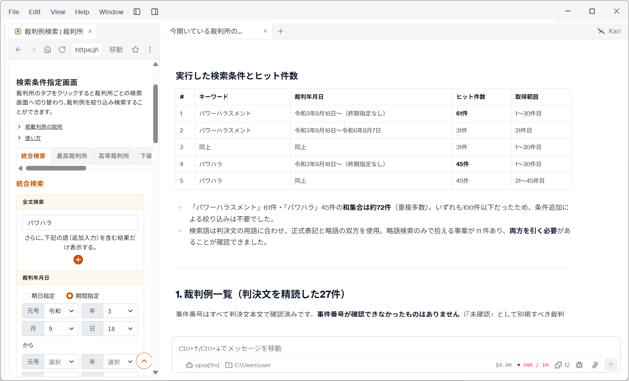Open the browser home page icon
The height and width of the screenshot is (381, 629).
click(x=48, y=50)
